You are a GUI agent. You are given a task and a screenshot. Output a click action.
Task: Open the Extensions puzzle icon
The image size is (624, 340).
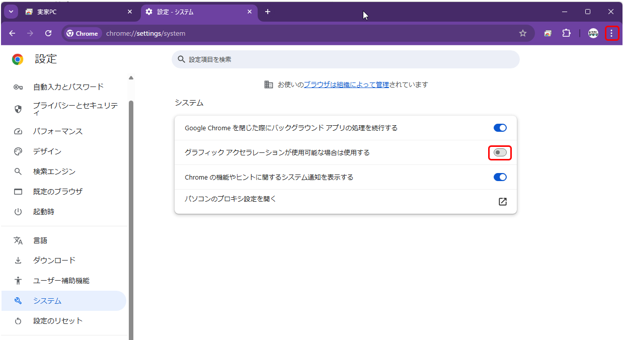click(x=566, y=33)
